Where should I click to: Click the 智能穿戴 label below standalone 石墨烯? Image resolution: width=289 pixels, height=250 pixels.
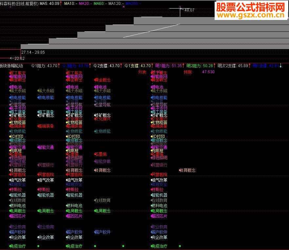click(x=103, y=161)
